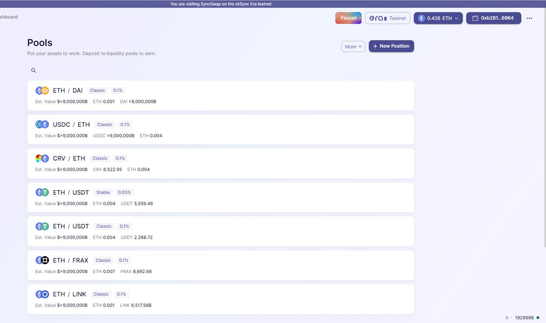Expand the More dropdown
Viewport: 546px width, 323px height.
(x=354, y=46)
